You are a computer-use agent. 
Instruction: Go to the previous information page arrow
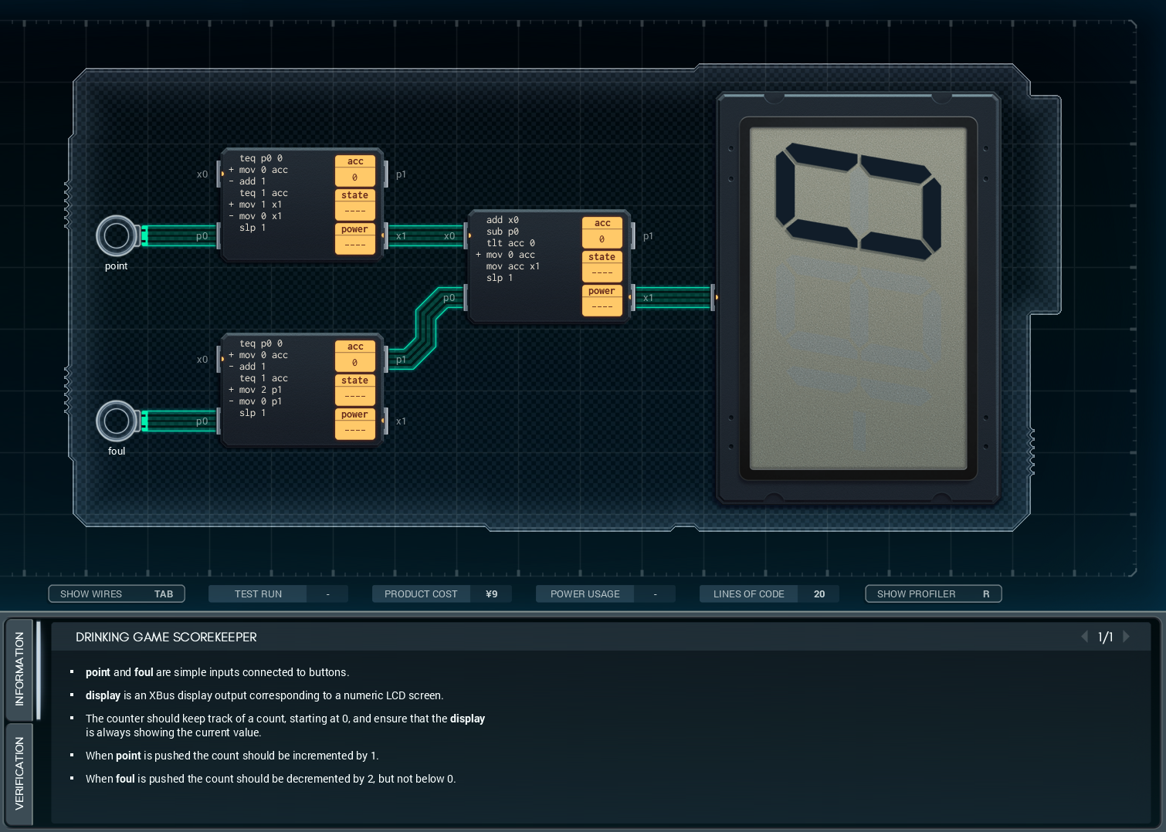1085,637
